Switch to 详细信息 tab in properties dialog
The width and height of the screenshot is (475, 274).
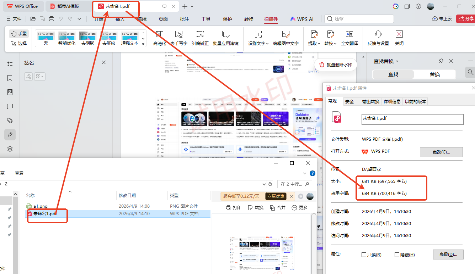[x=392, y=101]
